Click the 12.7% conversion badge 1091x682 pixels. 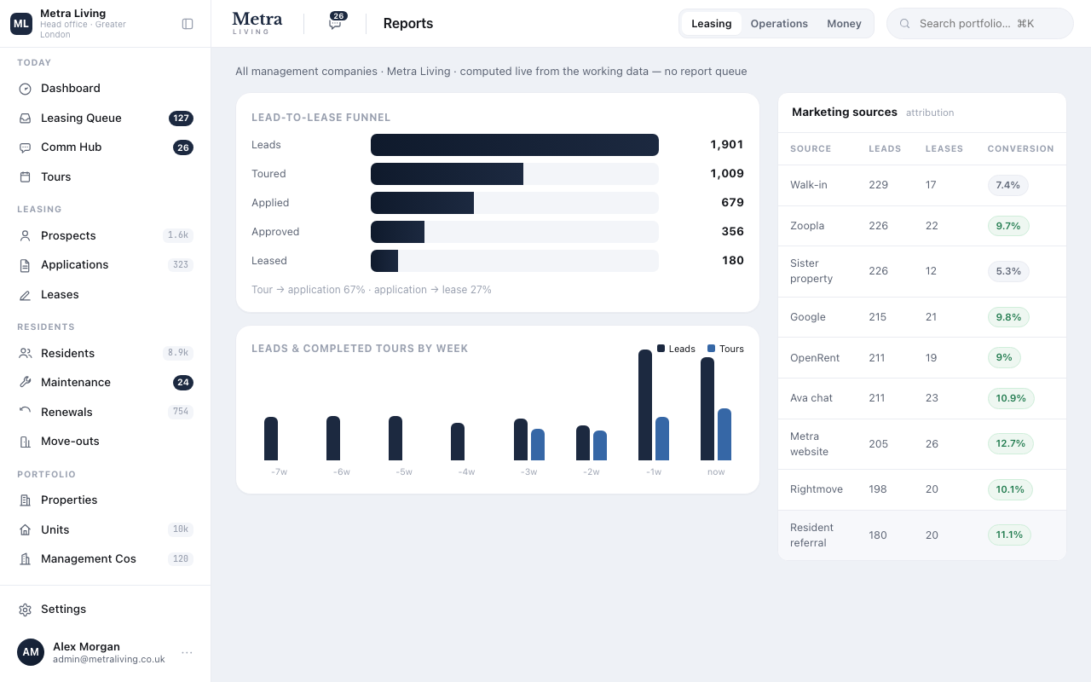pyautogui.click(x=1010, y=444)
